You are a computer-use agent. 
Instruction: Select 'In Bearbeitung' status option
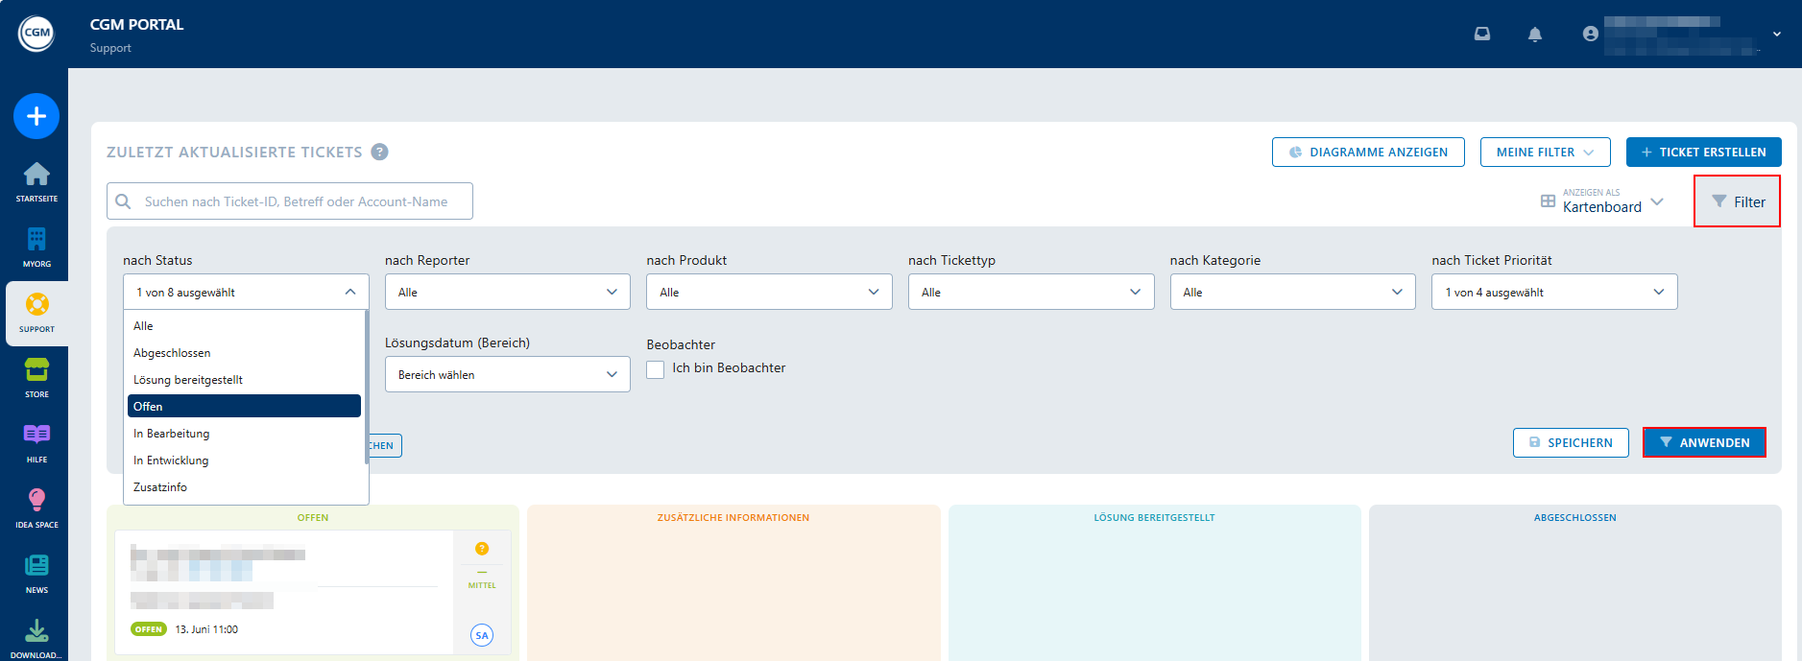click(x=172, y=434)
